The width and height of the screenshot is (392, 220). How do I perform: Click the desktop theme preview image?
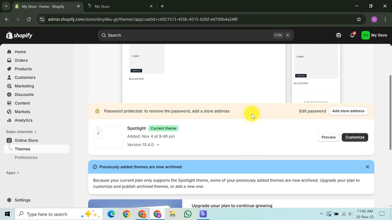pos(204,73)
